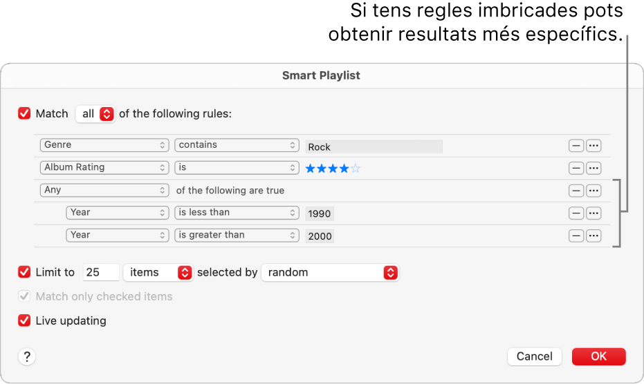The width and height of the screenshot is (644, 384).
Task: Change the 'is greater than' condition dropdown
Action: pyautogui.click(x=237, y=235)
